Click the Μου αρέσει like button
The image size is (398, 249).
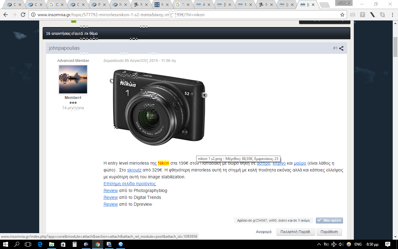pos(329,220)
